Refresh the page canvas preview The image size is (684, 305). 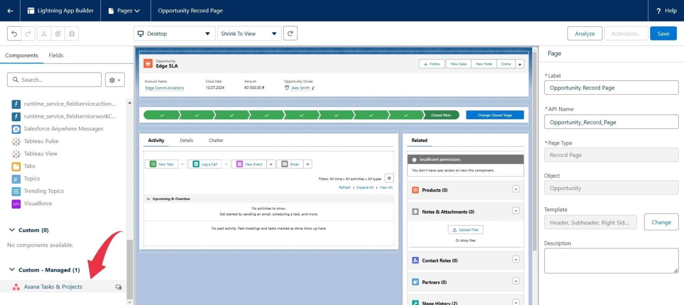(290, 33)
